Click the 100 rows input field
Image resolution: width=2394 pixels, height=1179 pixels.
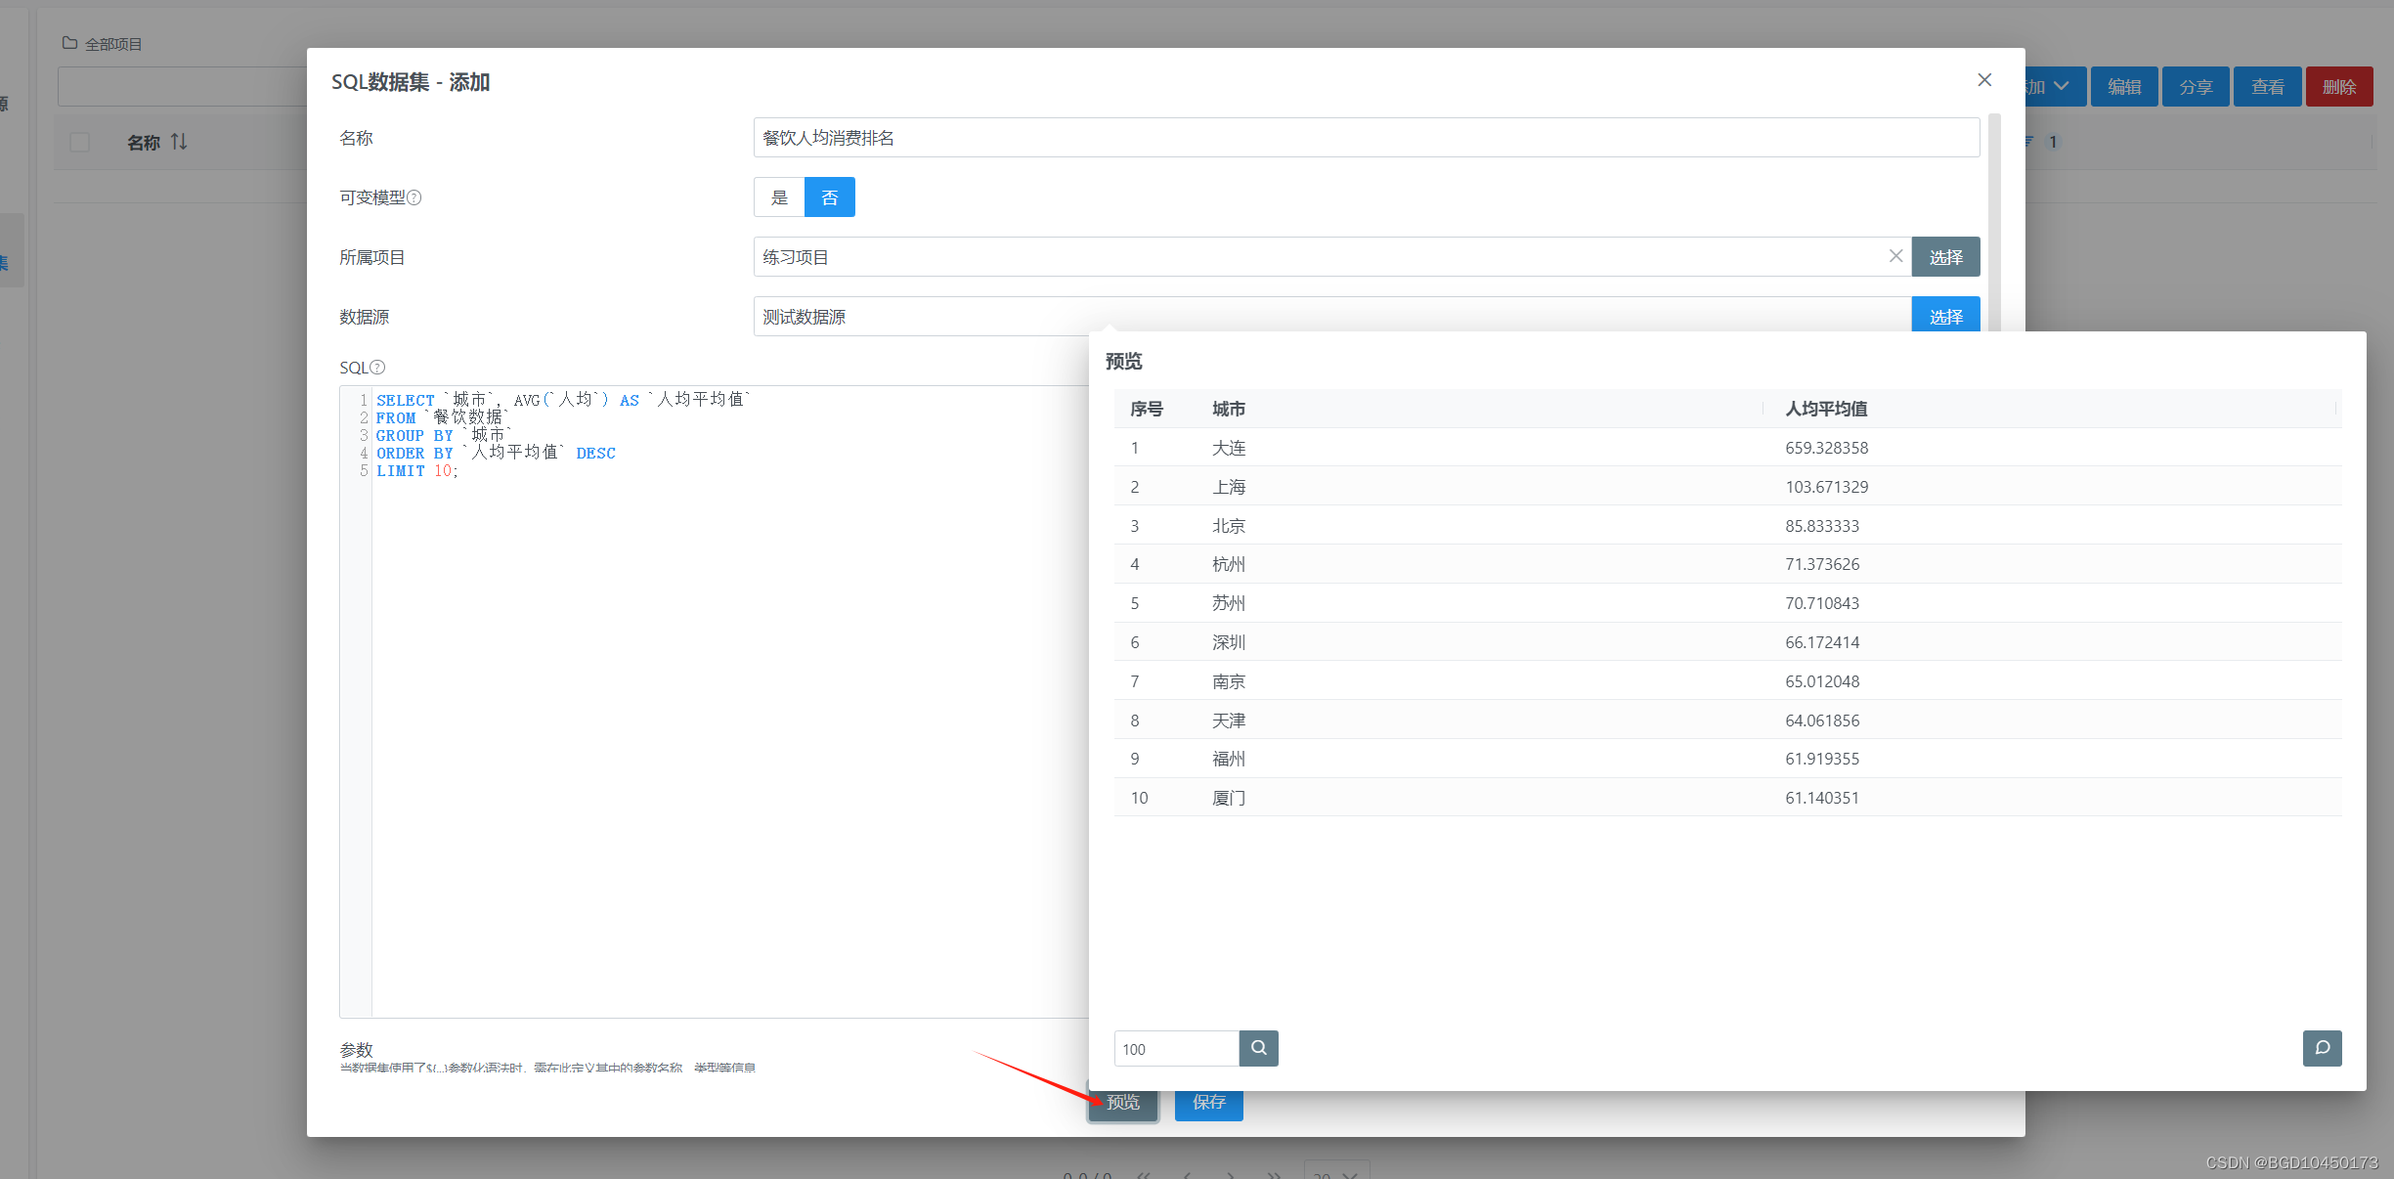point(1173,1048)
